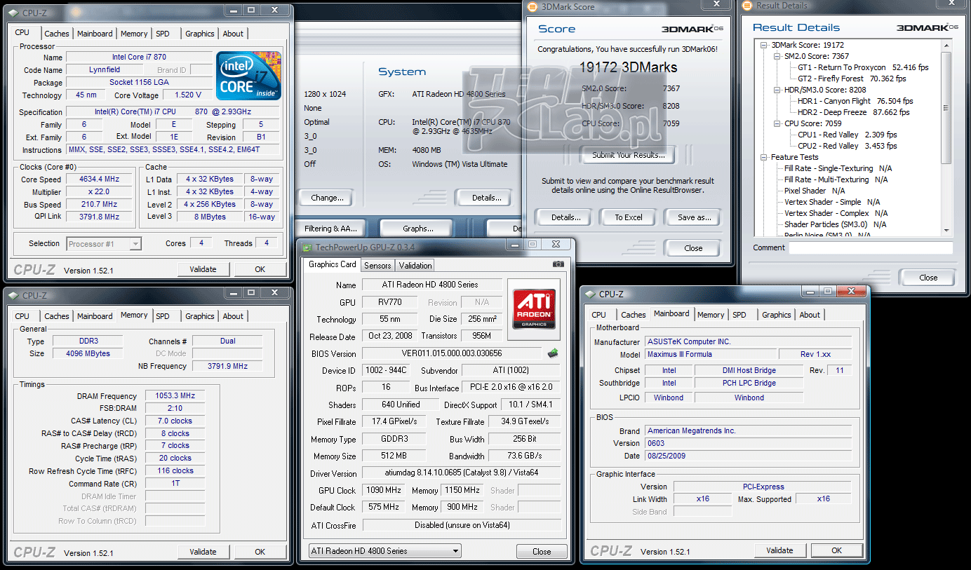
Task: Click the DRAM Frequency value 1053.3 MHz
Action: click(x=175, y=395)
